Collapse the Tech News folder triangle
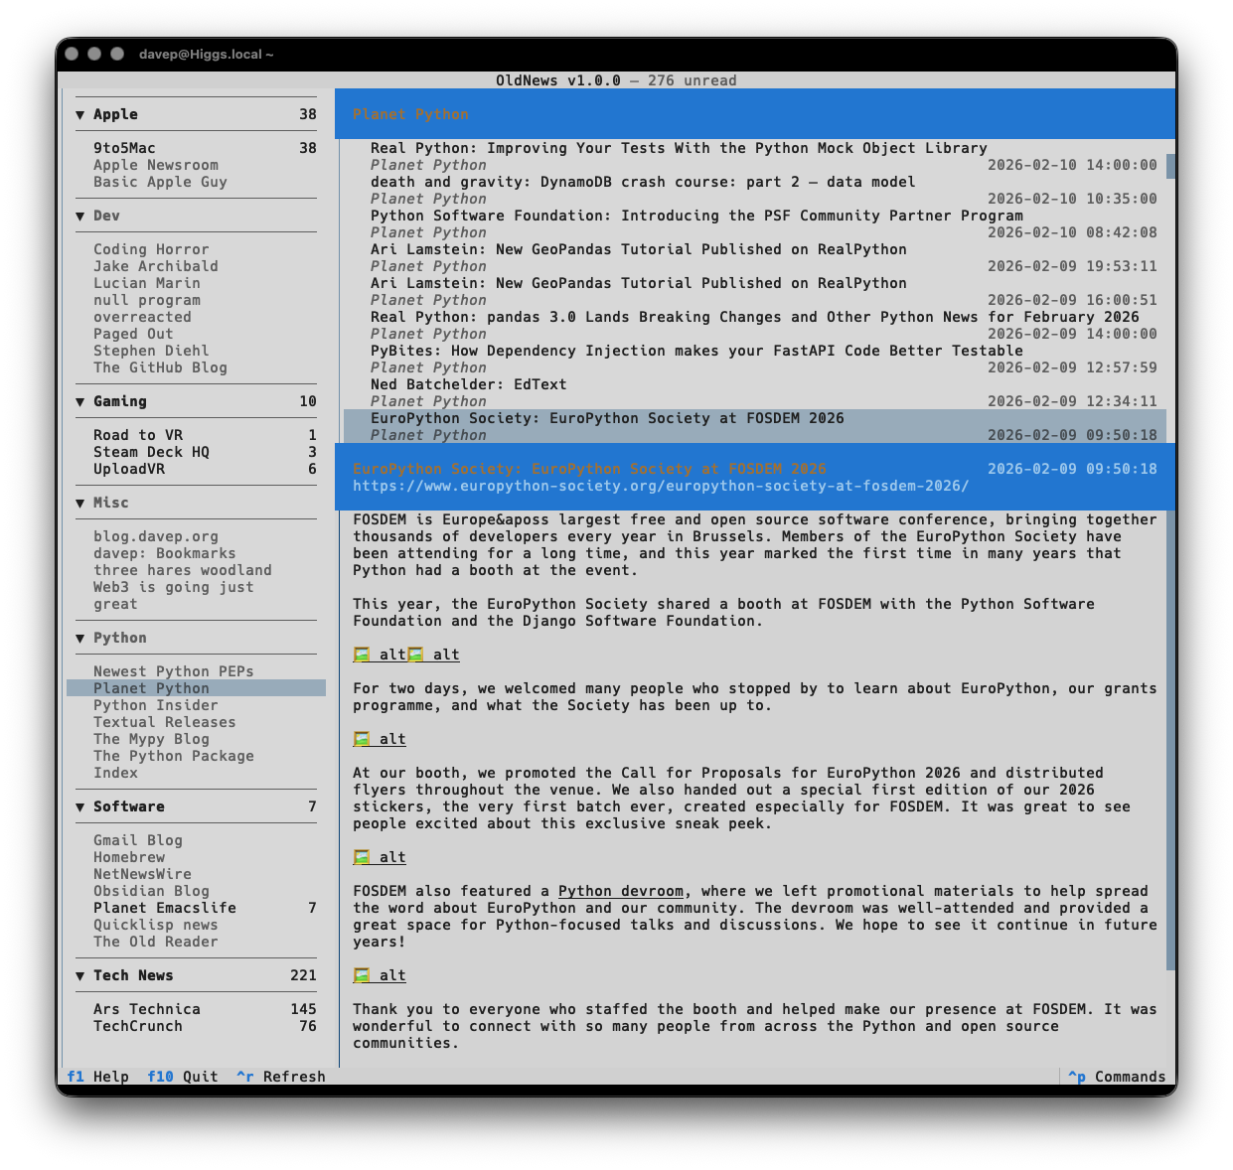This screenshot has width=1233, height=1170. 79,976
